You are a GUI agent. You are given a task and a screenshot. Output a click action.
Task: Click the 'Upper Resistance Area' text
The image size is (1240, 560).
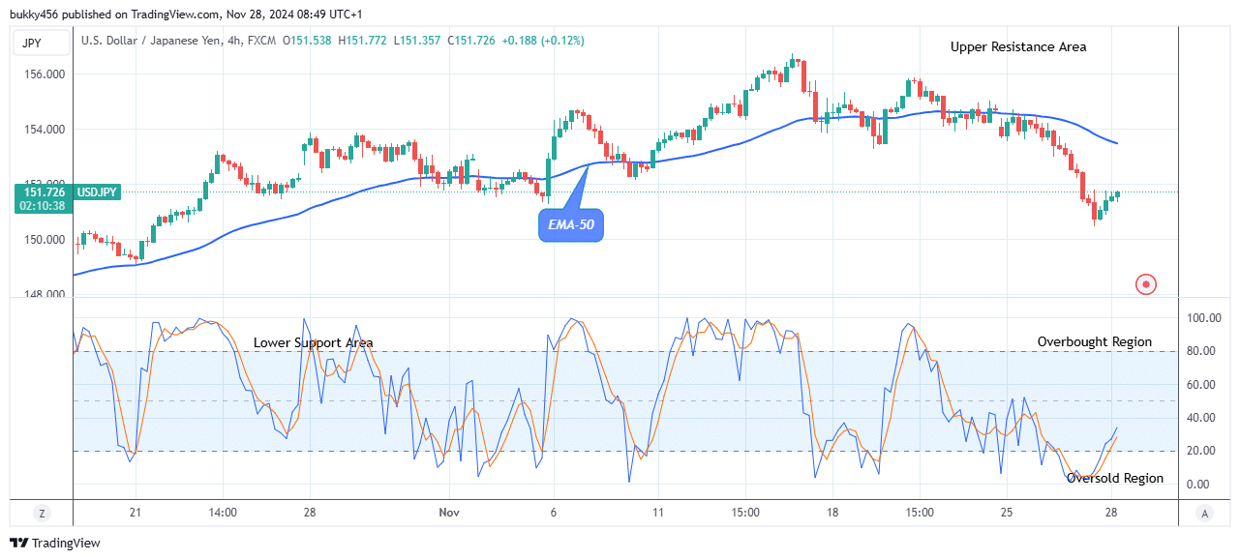(1018, 46)
